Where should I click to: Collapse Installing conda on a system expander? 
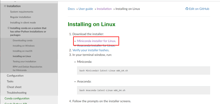[x=9, y=28]
